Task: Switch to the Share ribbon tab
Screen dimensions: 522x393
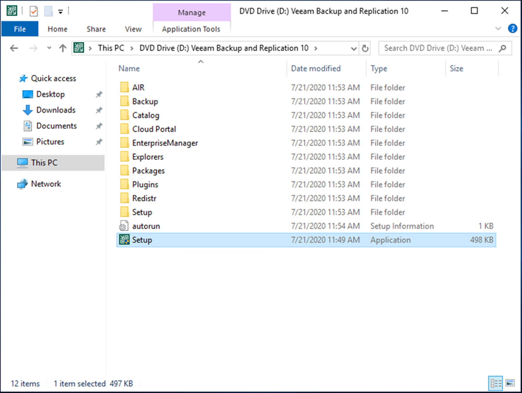Action: [96, 29]
